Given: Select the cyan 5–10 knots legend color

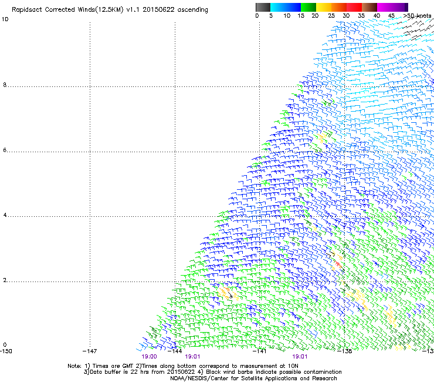Looking at the screenshot, I should [x=277, y=7].
